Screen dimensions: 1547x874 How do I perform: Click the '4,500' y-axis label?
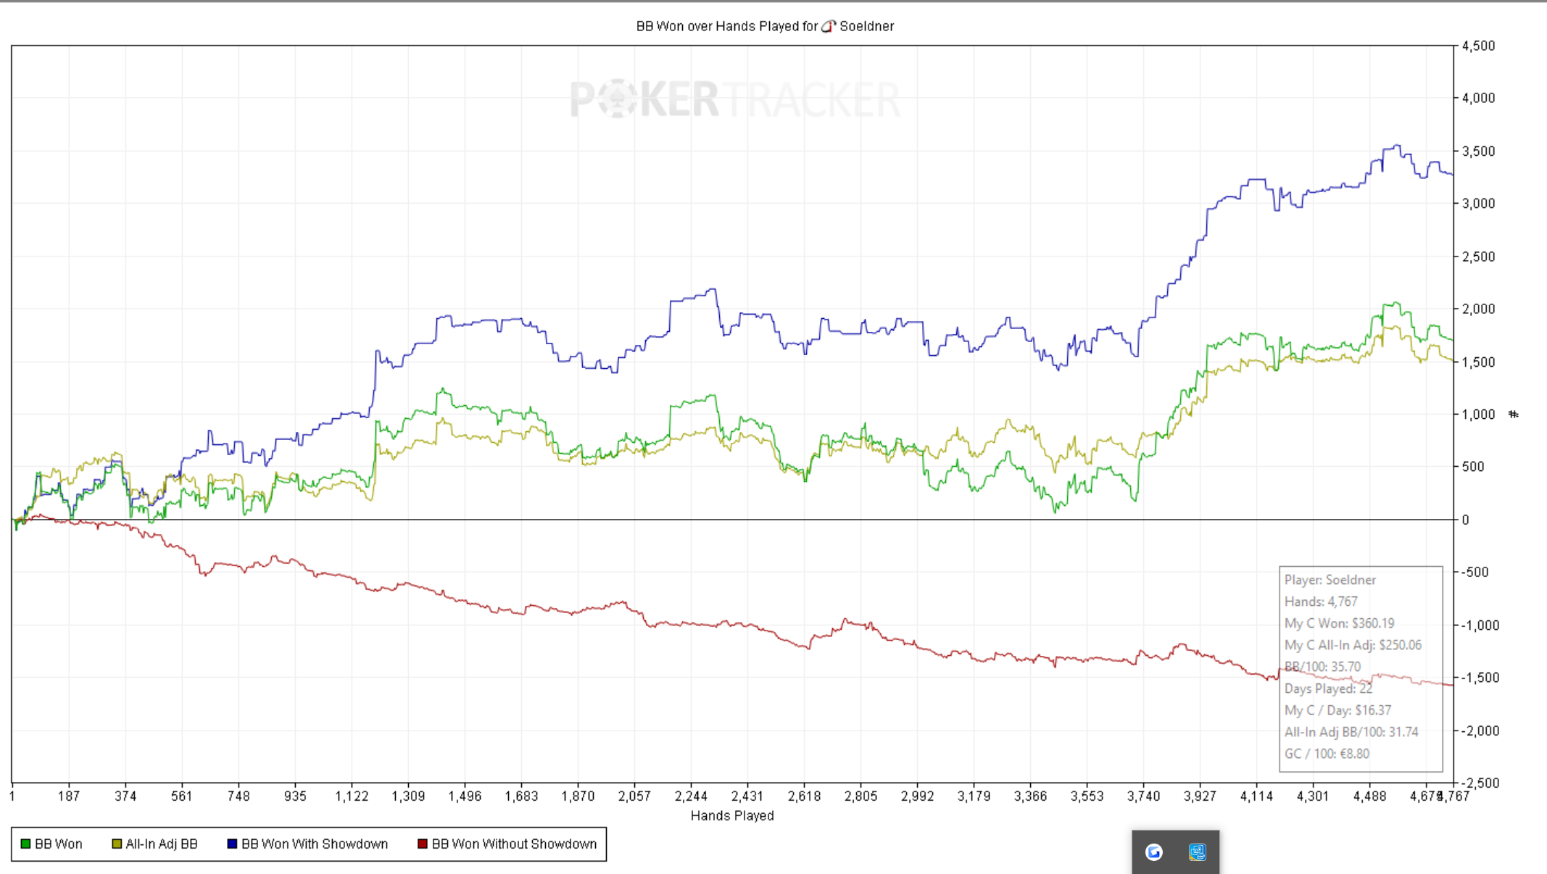click(x=1478, y=46)
